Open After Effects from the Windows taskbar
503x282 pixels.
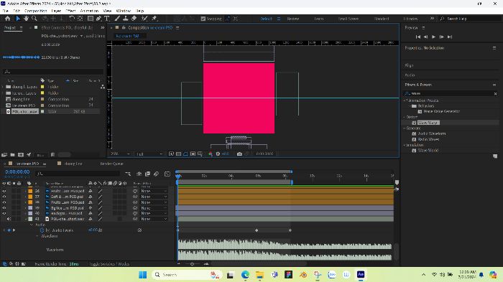coord(361,274)
